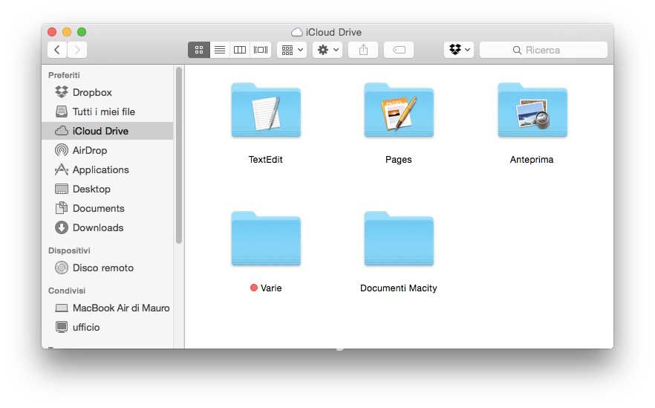Open Applications from the sidebar
The image size is (655, 408).
[x=108, y=169]
